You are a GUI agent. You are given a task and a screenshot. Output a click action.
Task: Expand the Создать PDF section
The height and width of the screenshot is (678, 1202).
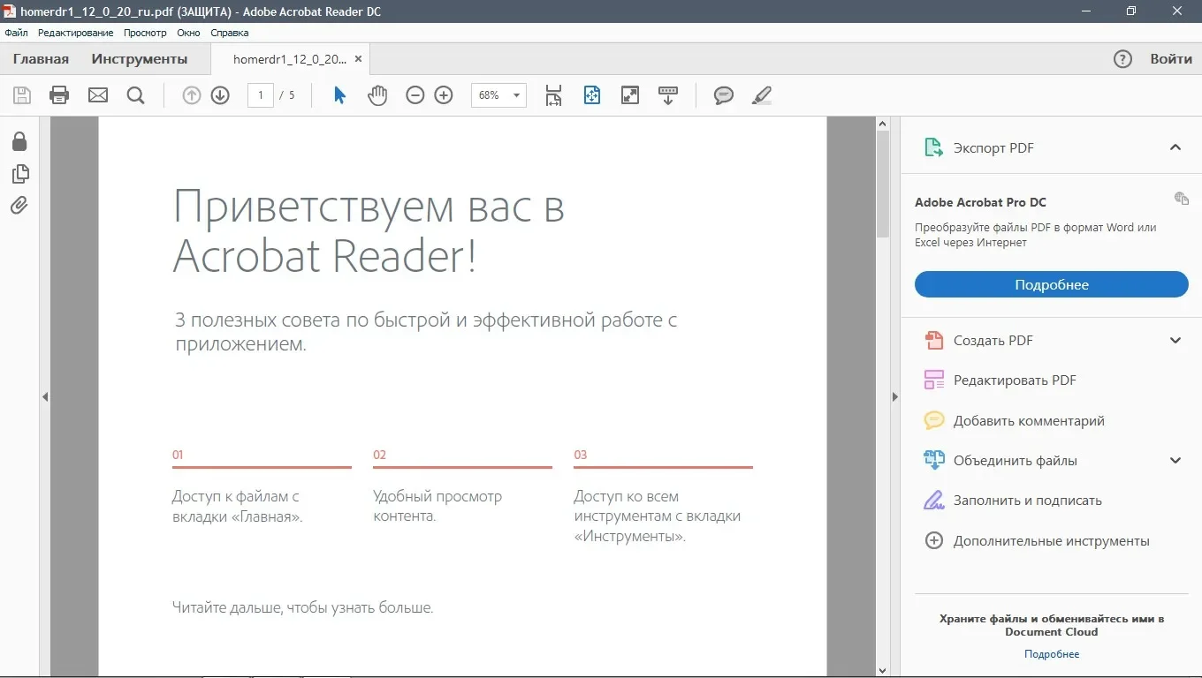1175,341
